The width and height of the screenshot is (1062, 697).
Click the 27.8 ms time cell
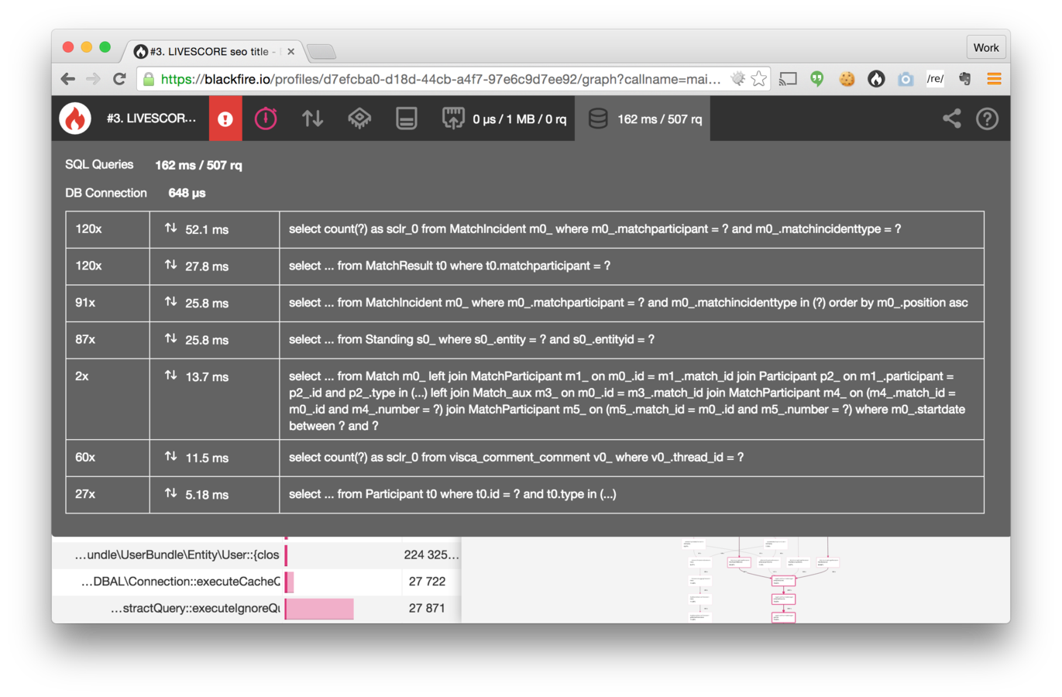point(215,266)
